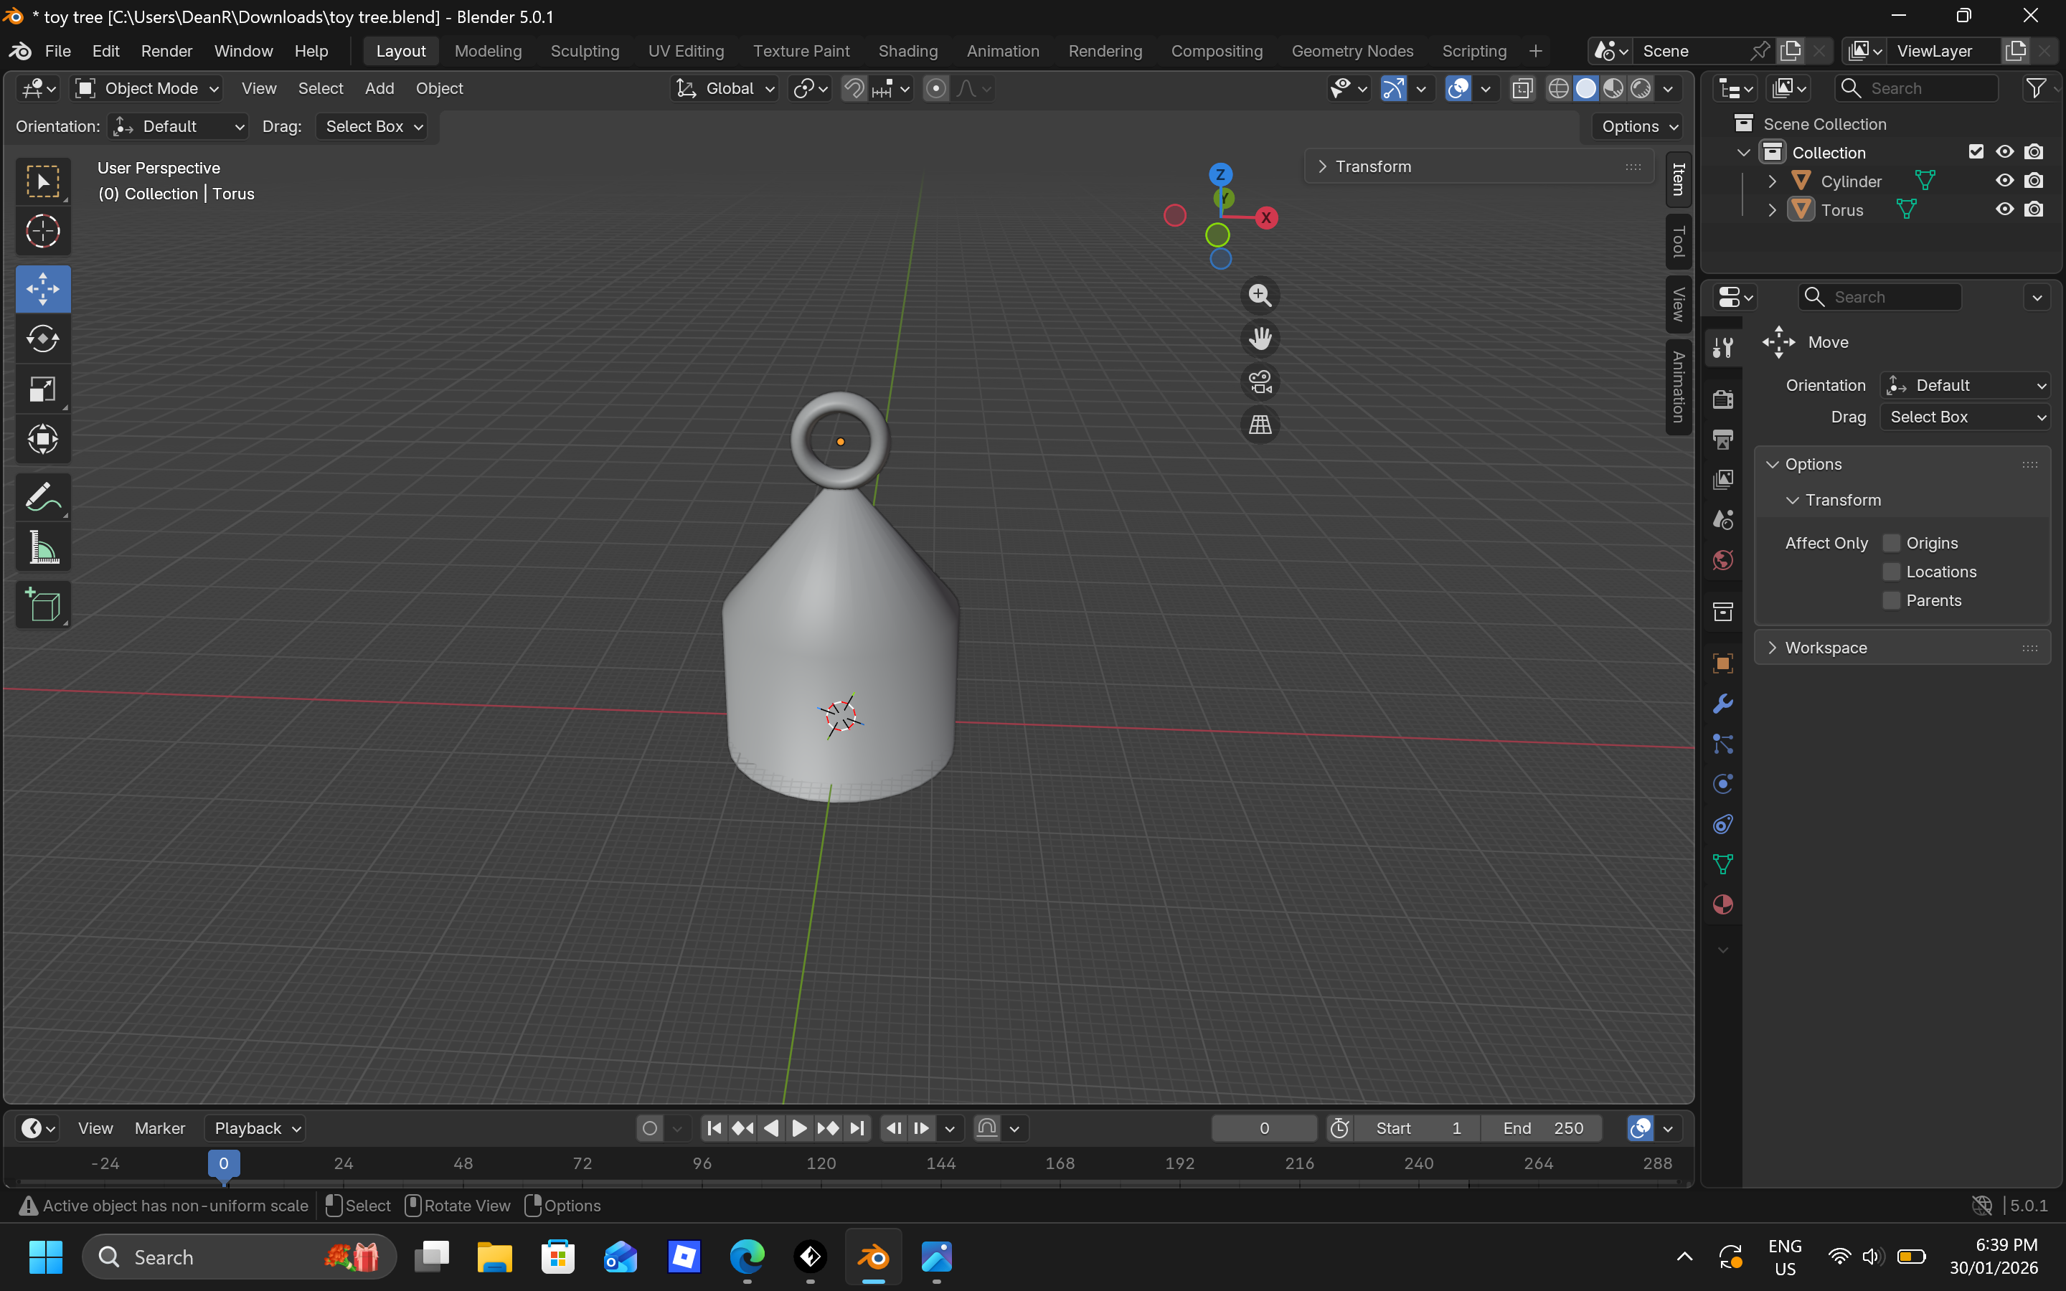Pick the Measure tool
Screen dimensions: 2066x1291
click(43, 547)
